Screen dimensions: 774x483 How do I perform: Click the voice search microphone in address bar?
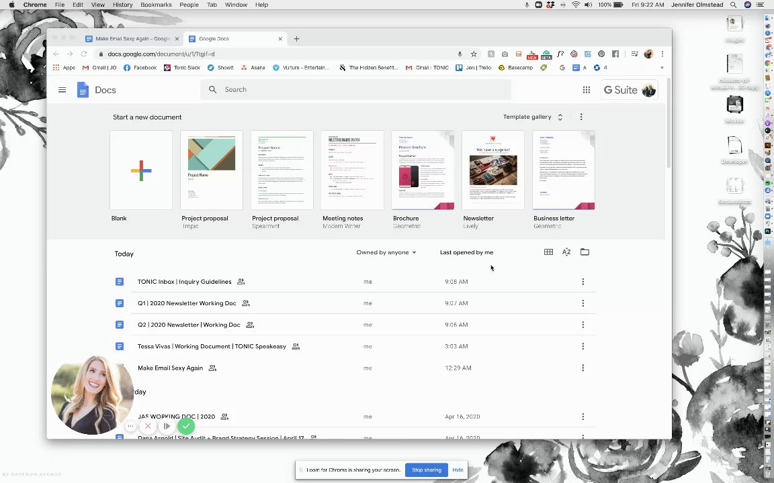pos(460,54)
